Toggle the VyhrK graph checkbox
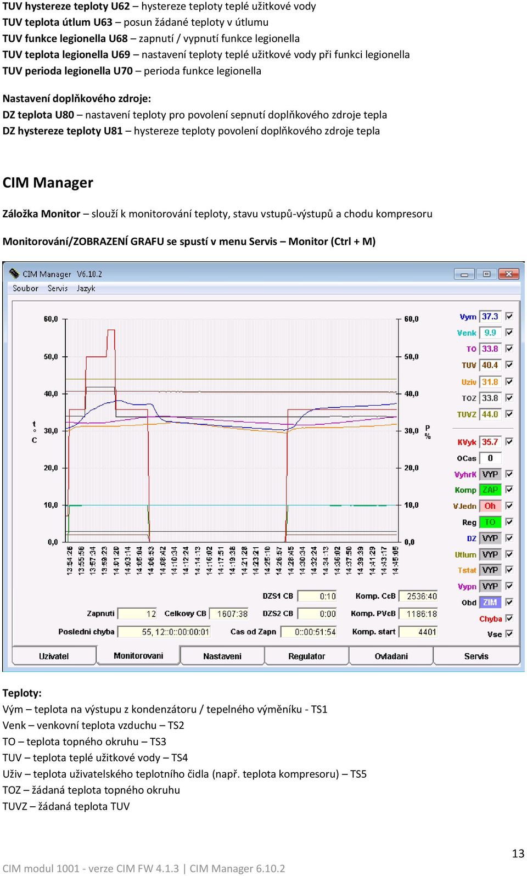This screenshot has height=876, width=527. [509, 474]
